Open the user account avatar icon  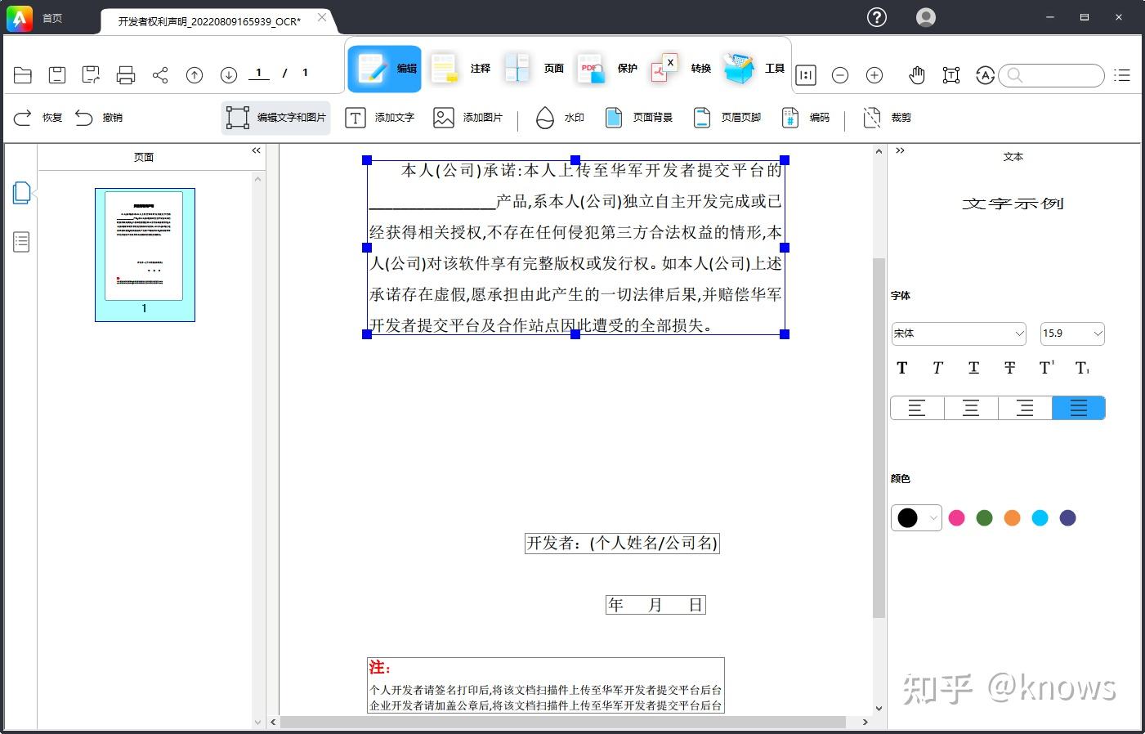[x=926, y=17]
